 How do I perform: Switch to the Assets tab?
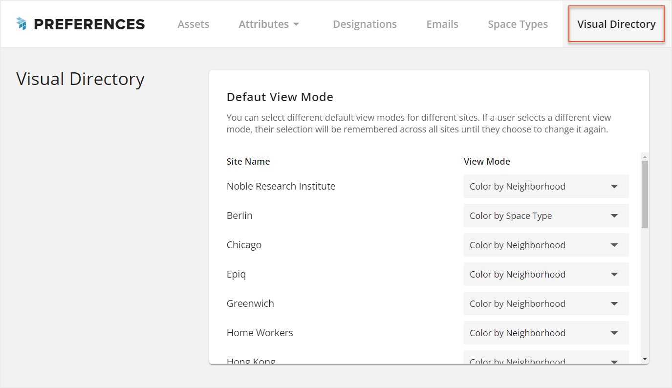(x=194, y=23)
